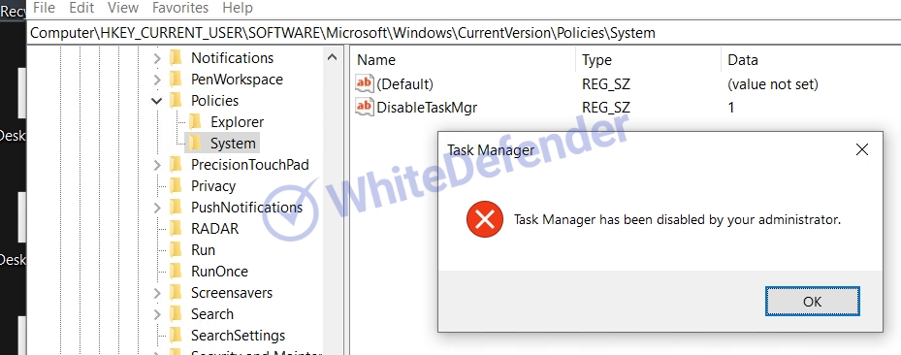The width and height of the screenshot is (901, 355).
Task: Open the Edit menu
Action: (x=81, y=8)
